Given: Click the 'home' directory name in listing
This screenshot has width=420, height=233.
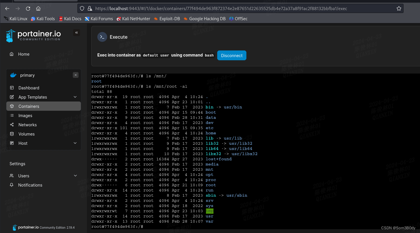Looking at the screenshot, I should pyautogui.click(x=211, y=133).
